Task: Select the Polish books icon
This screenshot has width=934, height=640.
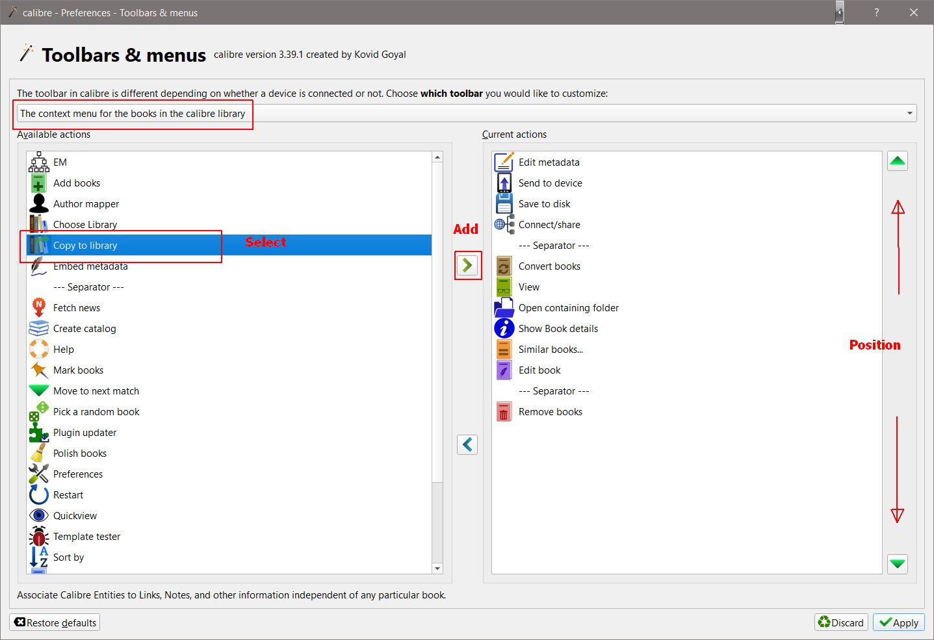Action: [x=39, y=453]
